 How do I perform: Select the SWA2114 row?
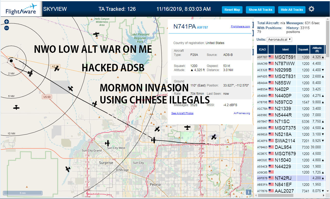click(291, 141)
